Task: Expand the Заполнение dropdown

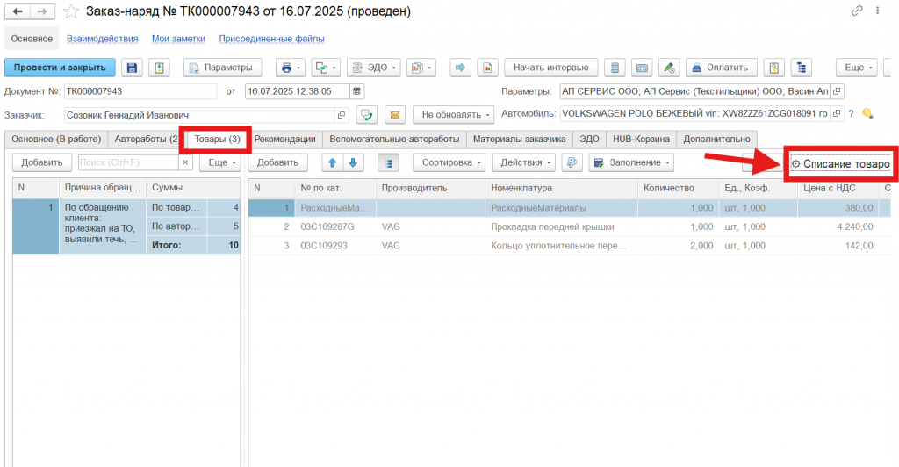Action: pyautogui.click(x=630, y=162)
